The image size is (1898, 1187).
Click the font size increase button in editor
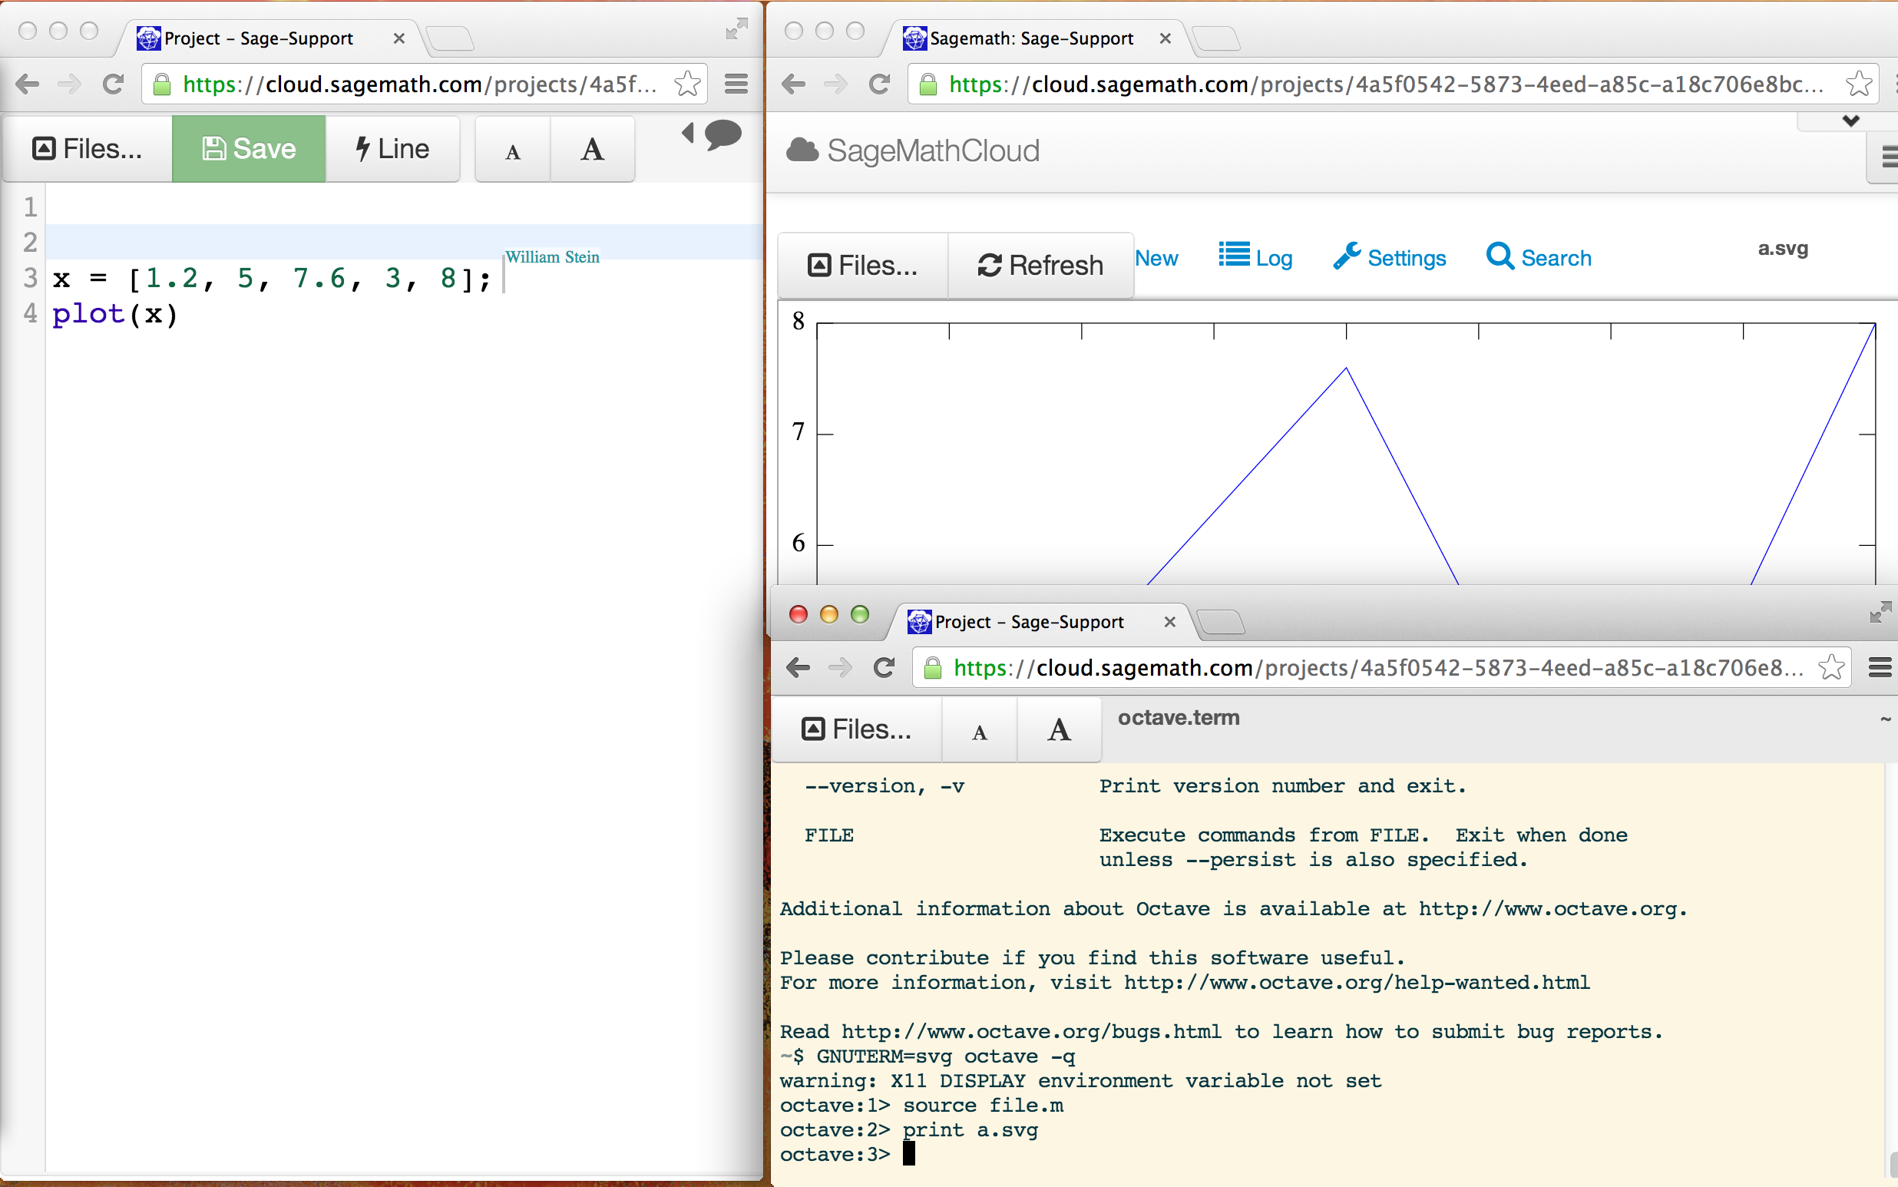592,149
